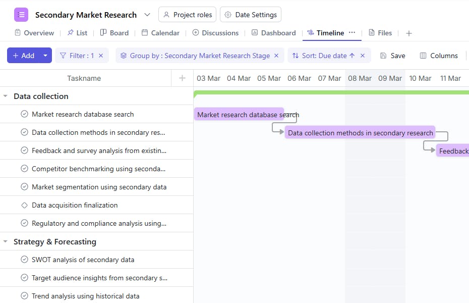Viewport: 469px width, 303px height.
Task: Open Timeline tab more options ellipsis
Action: [352, 32]
